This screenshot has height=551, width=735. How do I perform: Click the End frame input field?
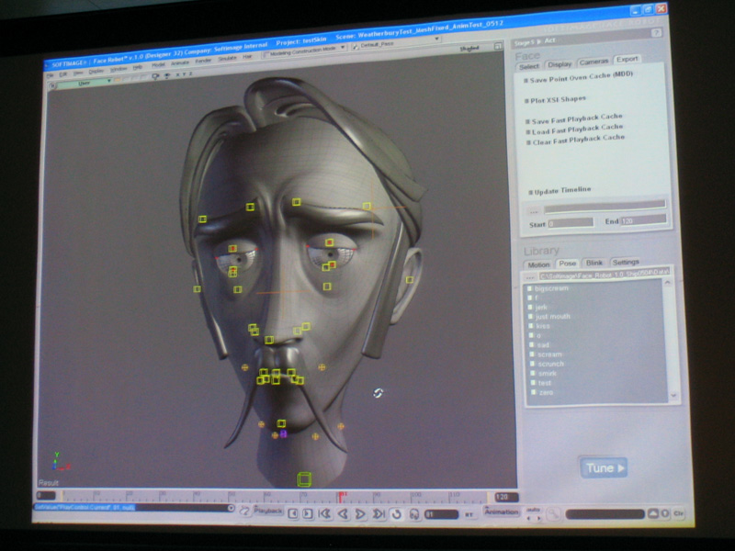[x=643, y=219]
